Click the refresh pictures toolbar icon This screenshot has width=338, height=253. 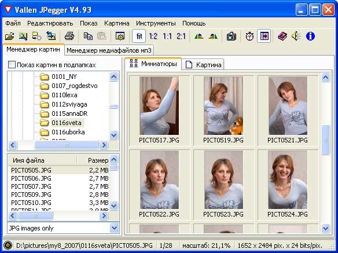point(51,36)
